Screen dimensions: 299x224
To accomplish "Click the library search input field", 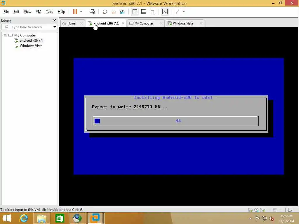I will point(27,27).
